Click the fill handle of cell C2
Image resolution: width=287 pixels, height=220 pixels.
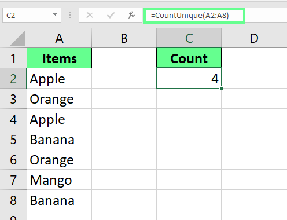point(221,88)
